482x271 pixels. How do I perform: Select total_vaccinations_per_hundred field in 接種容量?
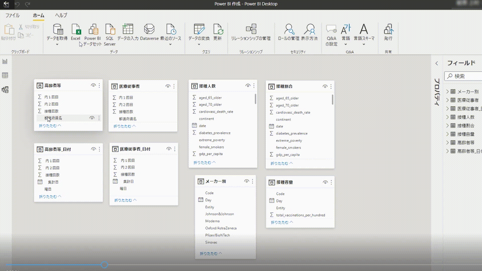pyautogui.click(x=300, y=215)
